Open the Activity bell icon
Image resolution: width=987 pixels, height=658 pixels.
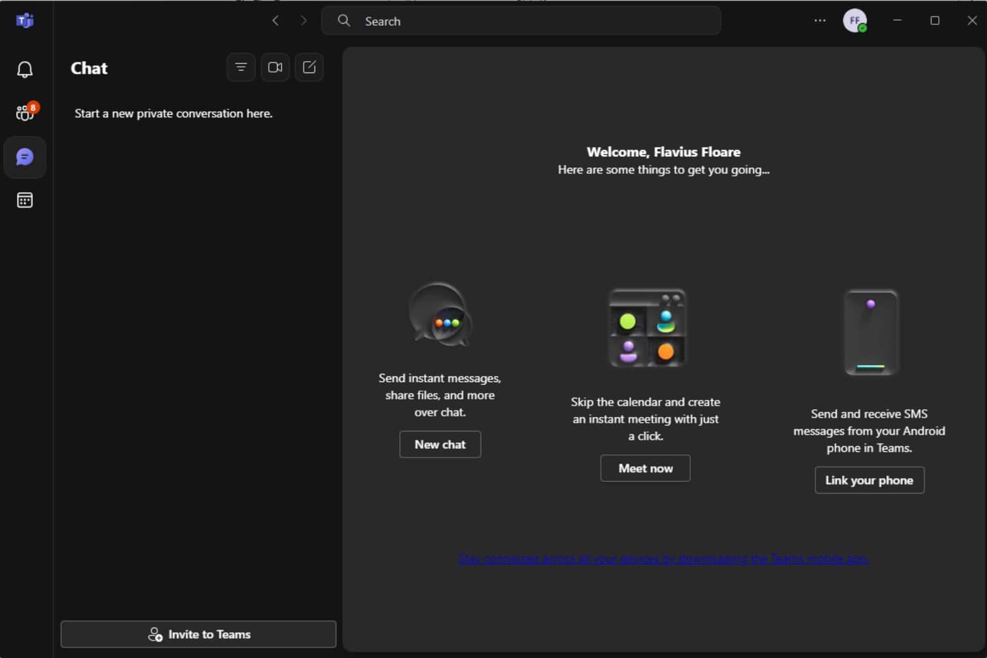click(24, 69)
